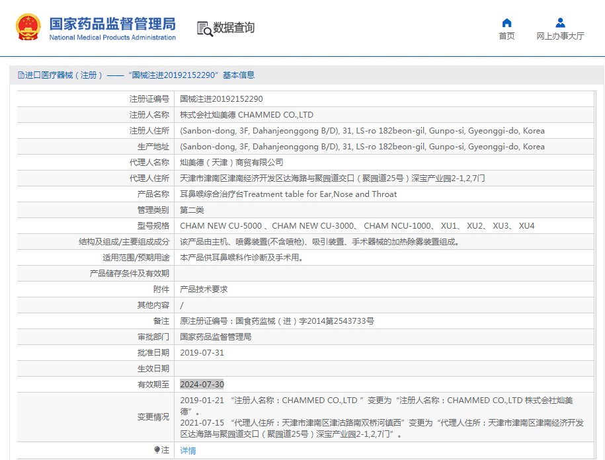Click the 第二类 category value
The height and width of the screenshot is (460, 605).
pos(192,210)
